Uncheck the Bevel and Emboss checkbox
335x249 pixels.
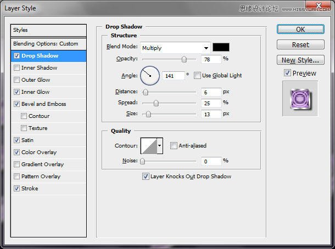pyautogui.click(x=16, y=104)
